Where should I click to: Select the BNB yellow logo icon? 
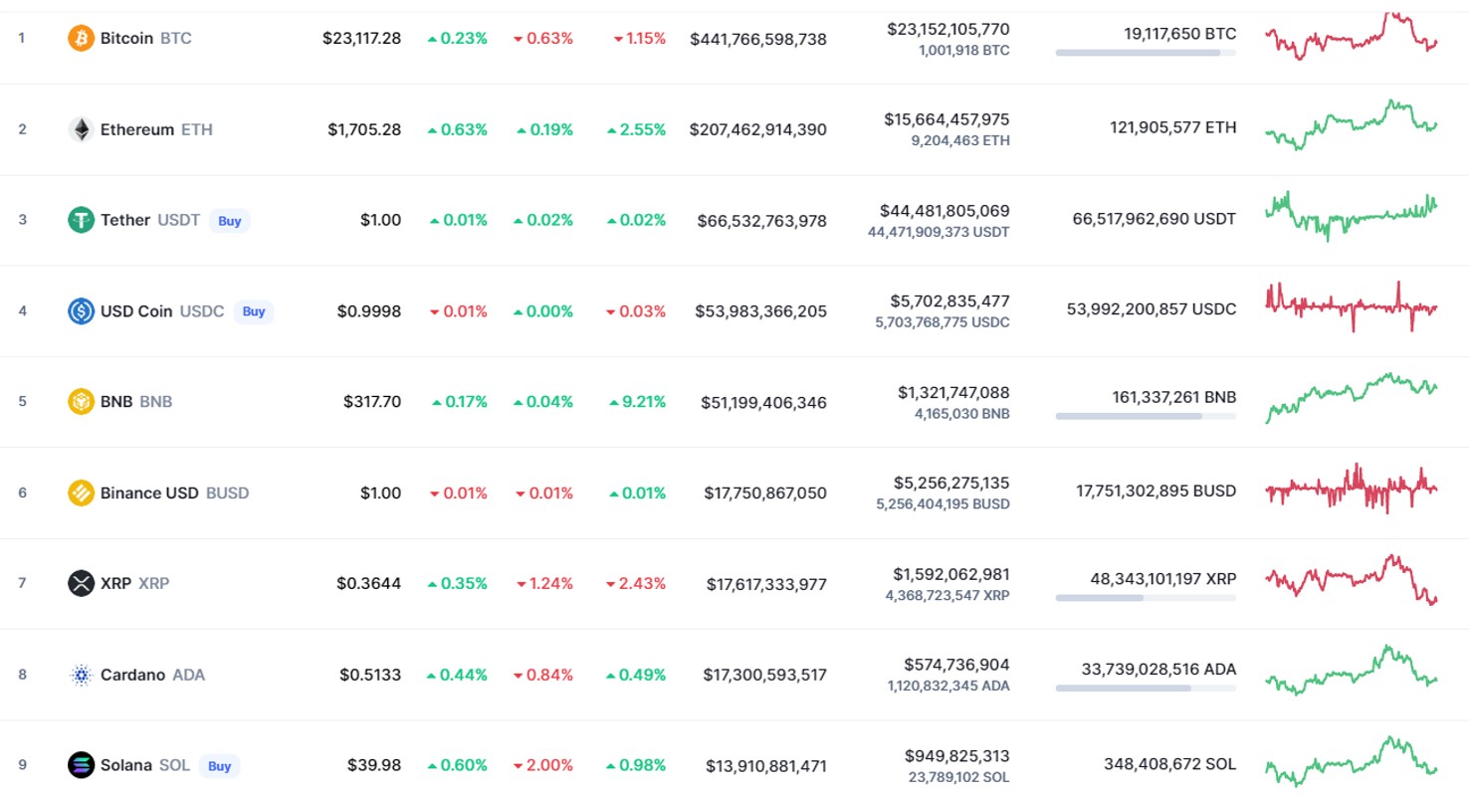[x=81, y=402]
